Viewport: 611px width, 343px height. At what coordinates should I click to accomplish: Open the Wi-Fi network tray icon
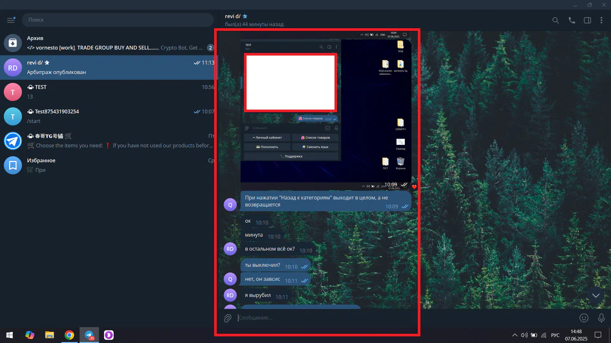tap(544, 335)
